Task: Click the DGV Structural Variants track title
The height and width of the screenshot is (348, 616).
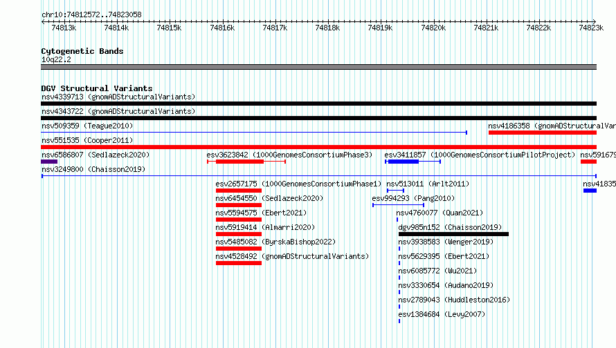Action: [x=97, y=88]
